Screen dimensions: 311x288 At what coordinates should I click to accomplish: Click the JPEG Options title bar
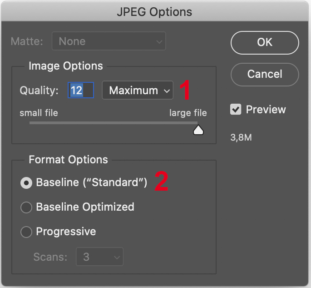point(155,11)
